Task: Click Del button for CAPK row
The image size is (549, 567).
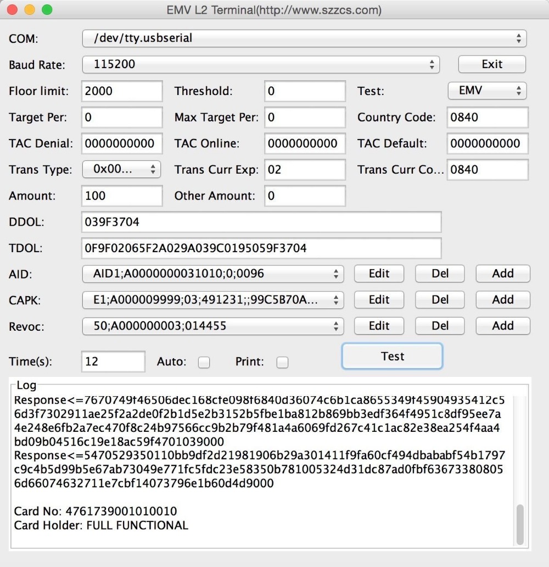Action: tap(440, 300)
